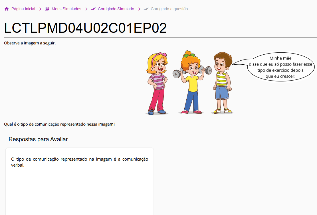The image size is (317, 215).
Task: Click the home icon in the breadcrumb
Action: click(x=7, y=9)
